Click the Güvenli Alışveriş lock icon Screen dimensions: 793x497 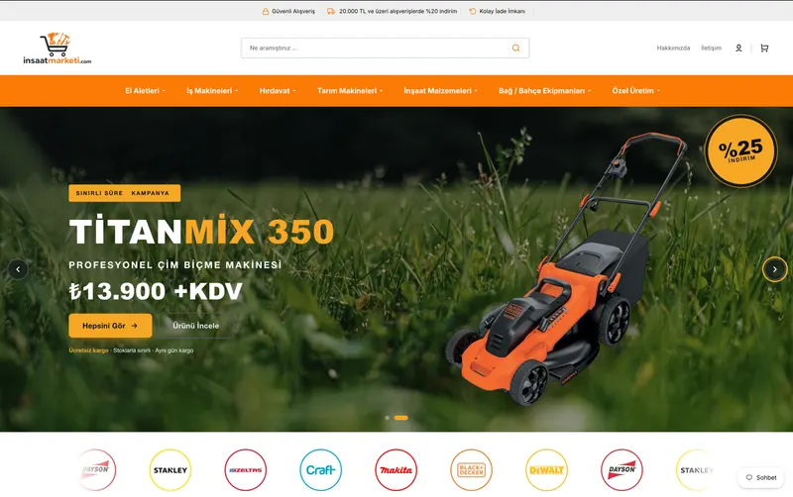click(266, 11)
